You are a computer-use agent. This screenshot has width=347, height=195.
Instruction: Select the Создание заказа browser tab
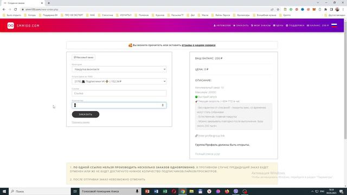tap(23, 3)
